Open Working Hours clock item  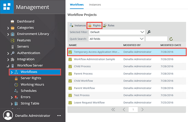pyautogui.click(x=32, y=85)
